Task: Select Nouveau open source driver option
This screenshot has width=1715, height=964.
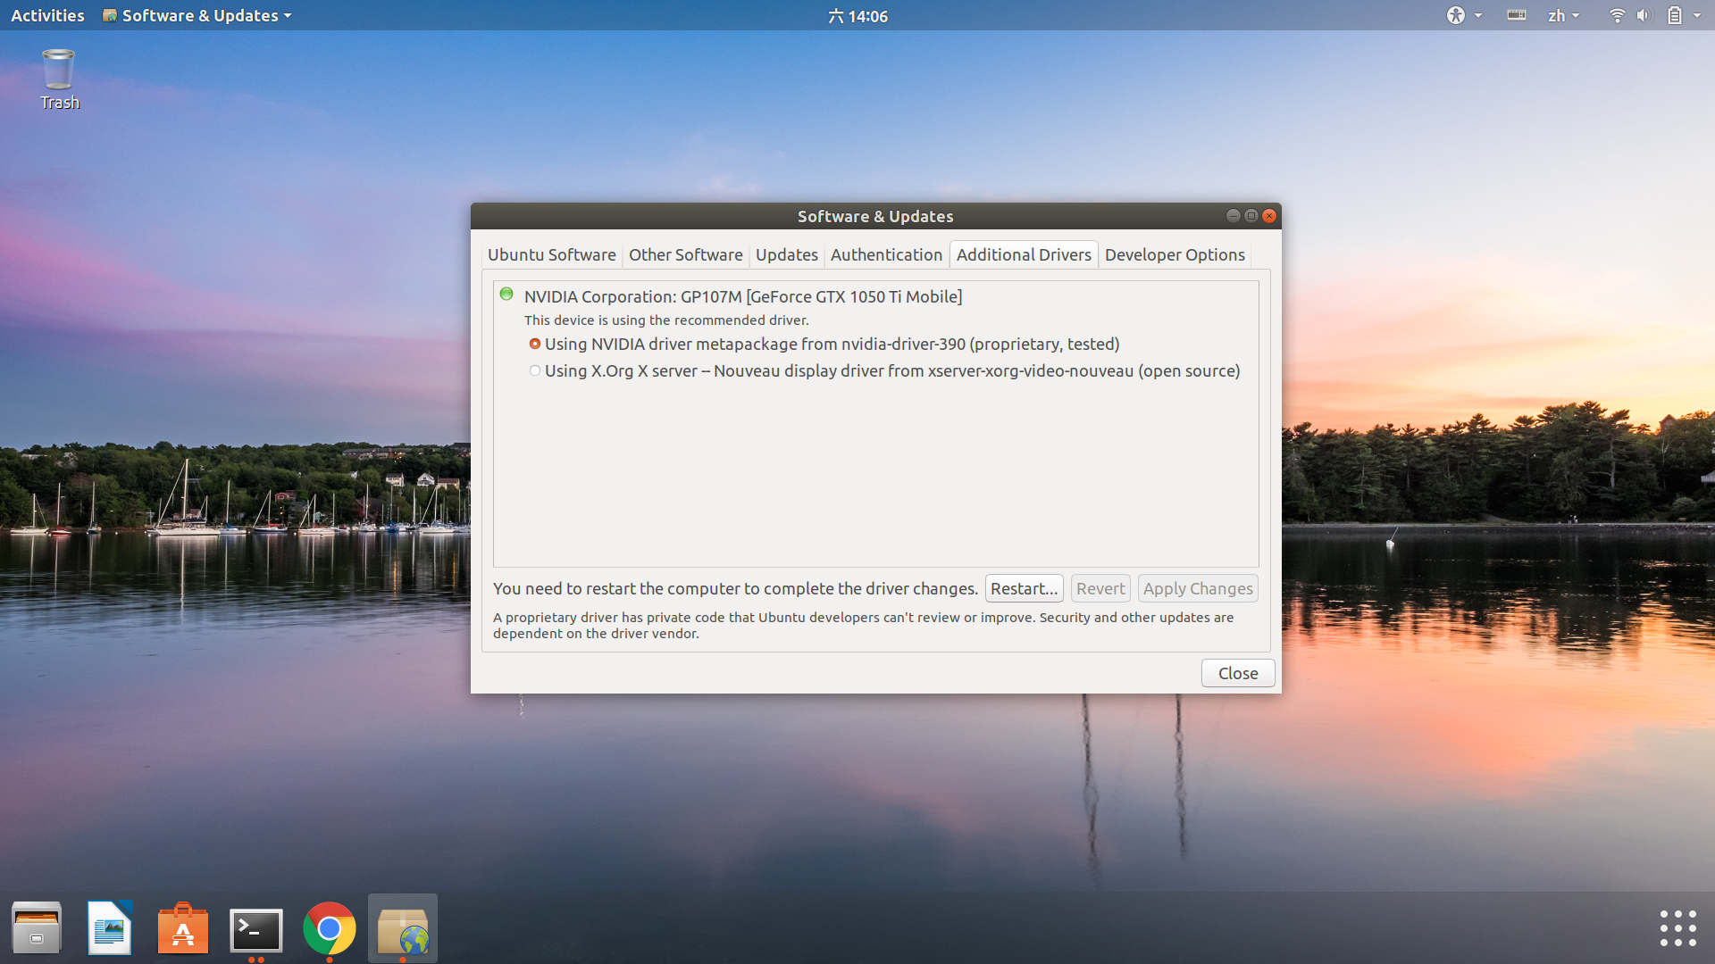Action: tap(535, 370)
